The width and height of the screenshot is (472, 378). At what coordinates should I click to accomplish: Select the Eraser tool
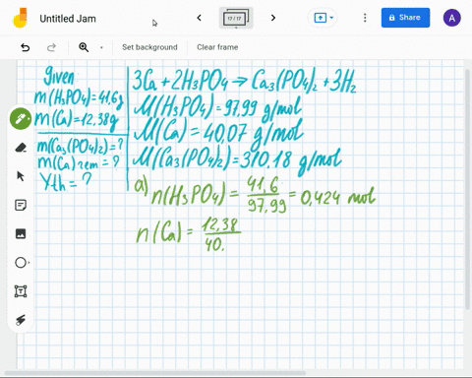(x=21, y=148)
